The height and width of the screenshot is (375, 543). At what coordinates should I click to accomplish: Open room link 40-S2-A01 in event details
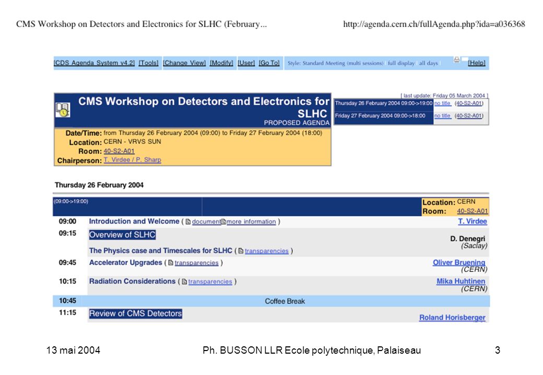pyautogui.click(x=119, y=151)
